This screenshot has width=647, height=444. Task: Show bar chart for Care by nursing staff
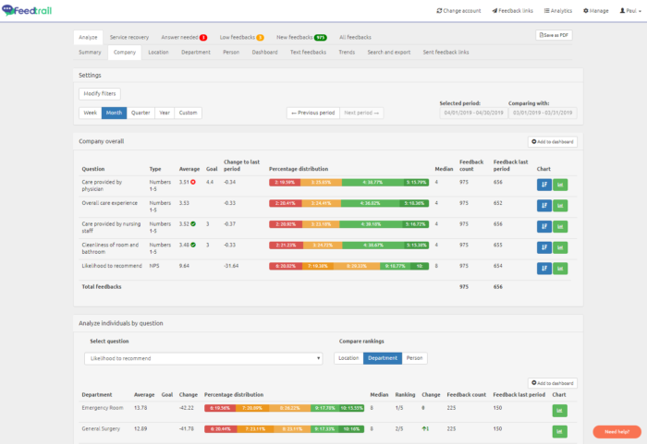pyautogui.click(x=561, y=225)
